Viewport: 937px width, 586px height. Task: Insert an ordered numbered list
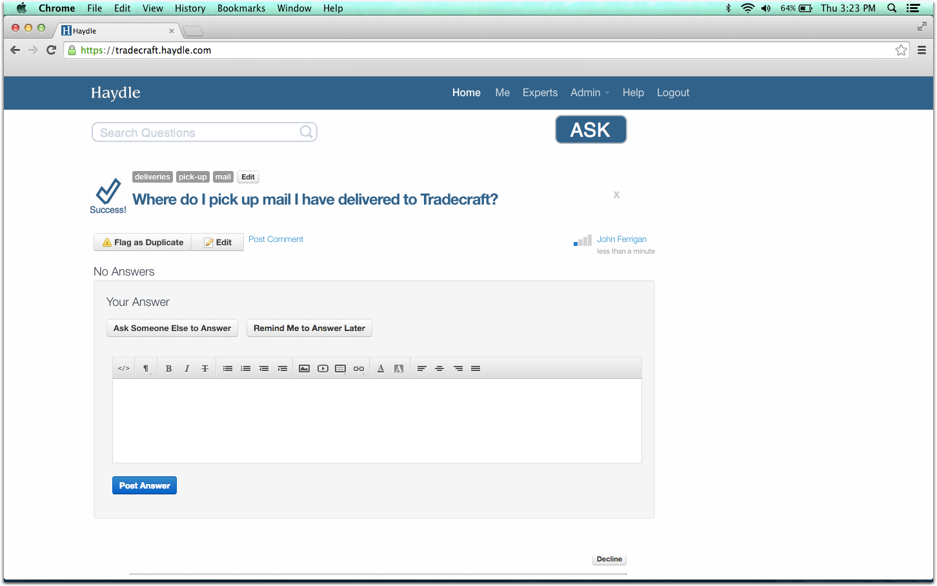(x=246, y=369)
